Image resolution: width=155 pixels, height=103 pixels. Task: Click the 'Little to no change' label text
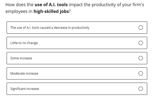(24, 43)
